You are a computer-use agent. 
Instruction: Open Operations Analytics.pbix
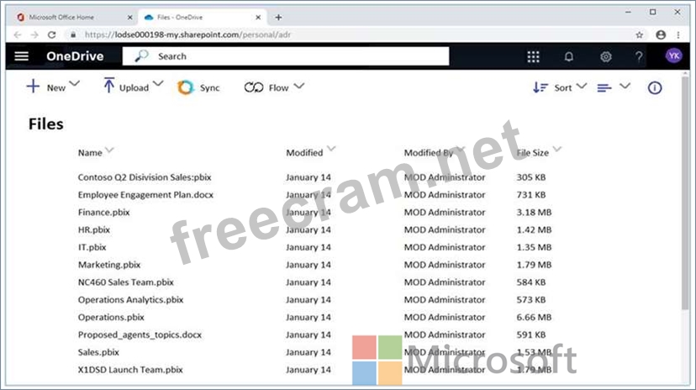coord(130,300)
